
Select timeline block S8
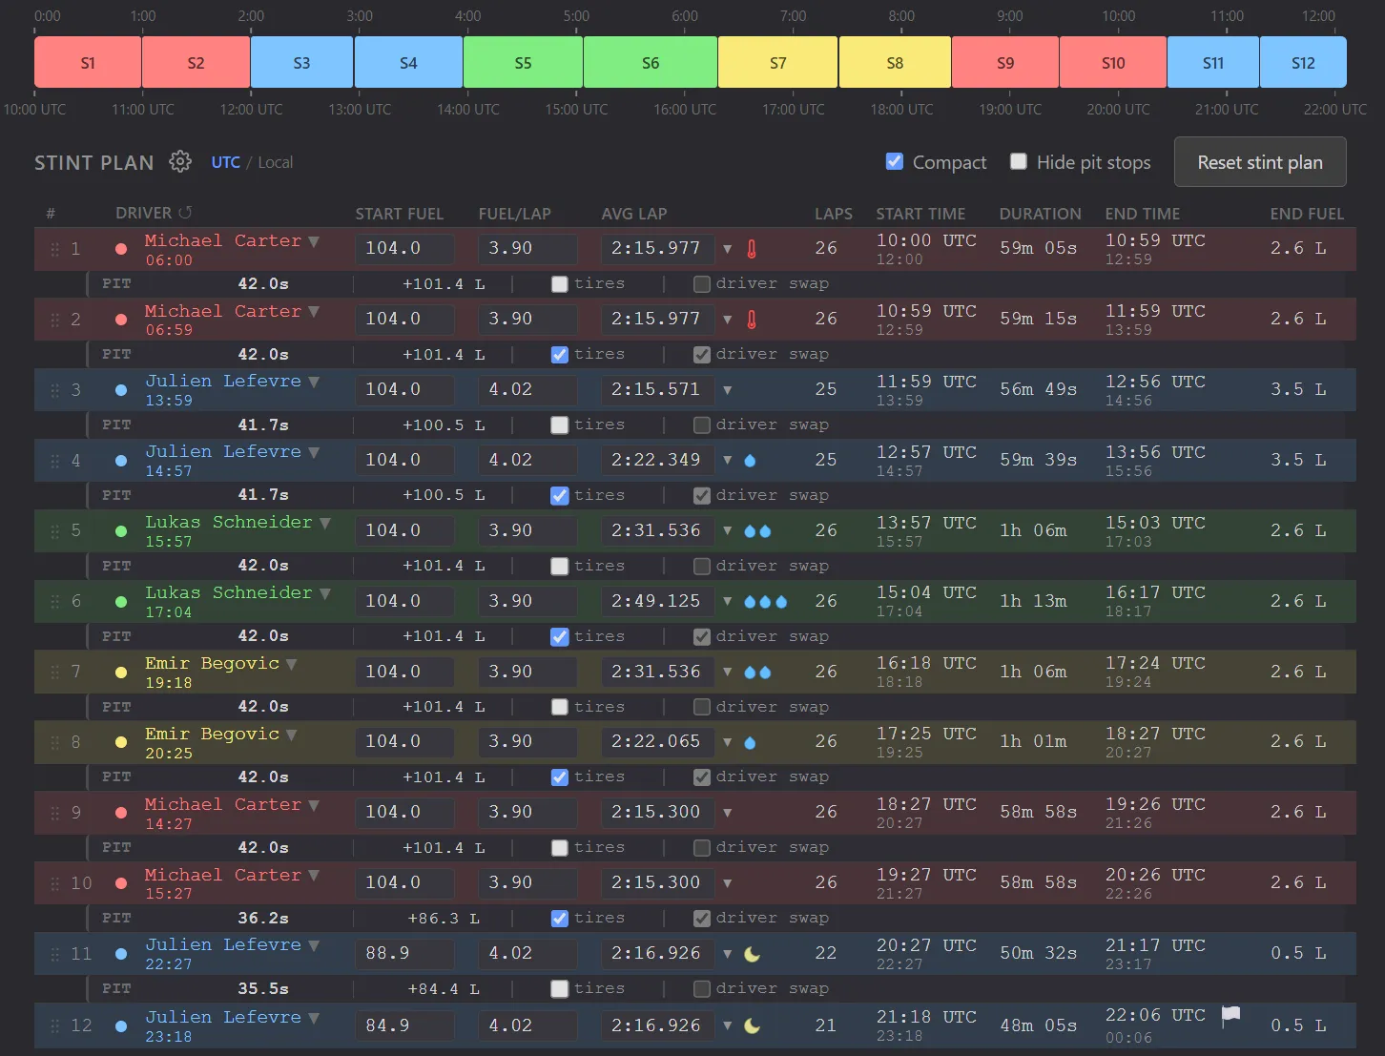(x=895, y=63)
